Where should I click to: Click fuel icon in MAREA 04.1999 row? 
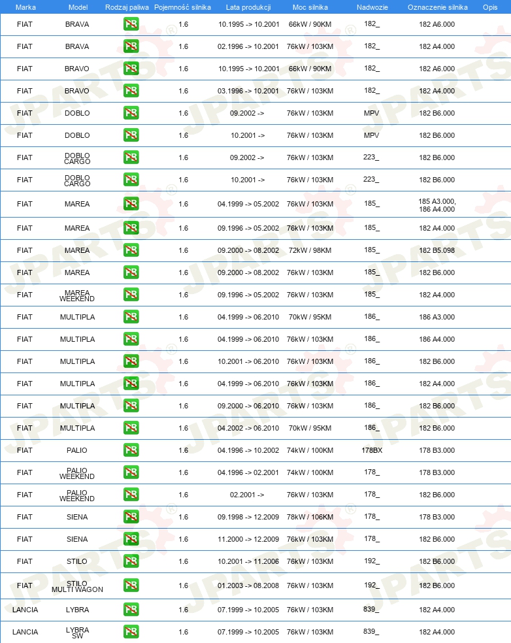click(x=131, y=204)
